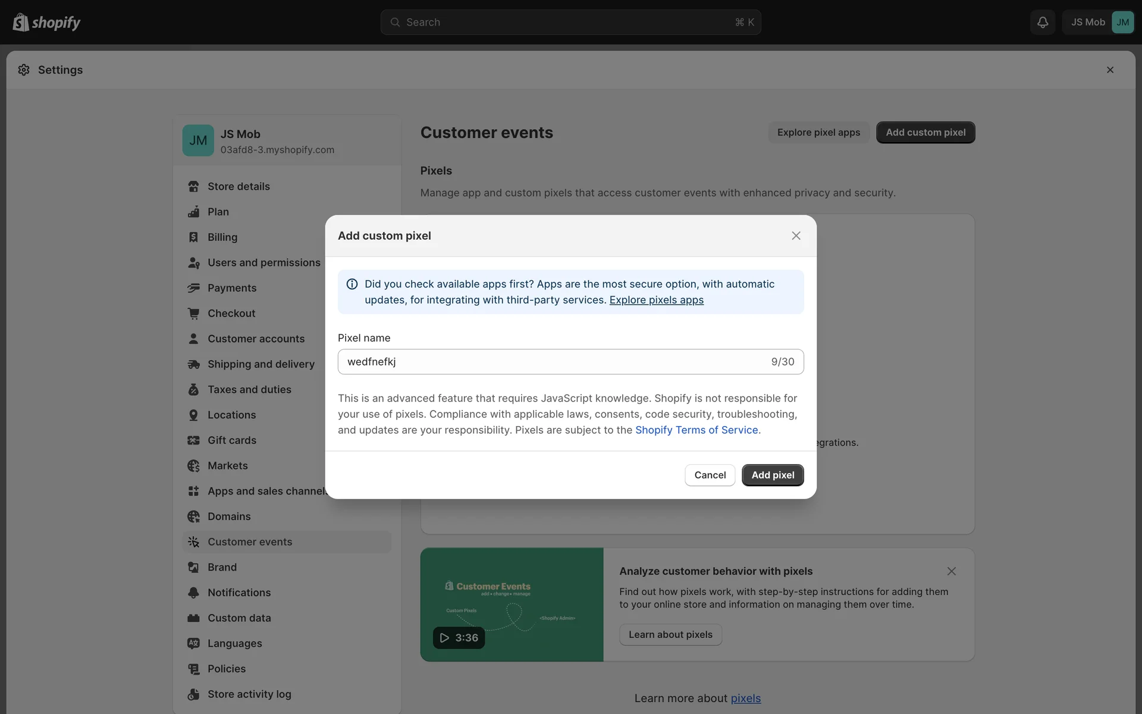Viewport: 1142px width, 714px height.
Task: Open the Shopify Terms of Service link
Action: (x=696, y=430)
